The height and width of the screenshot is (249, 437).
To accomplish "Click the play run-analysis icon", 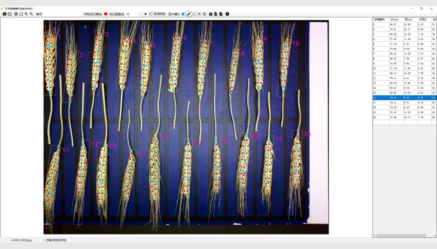I will pos(145,14).
